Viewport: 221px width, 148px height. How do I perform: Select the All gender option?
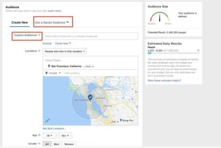coord(47,144)
